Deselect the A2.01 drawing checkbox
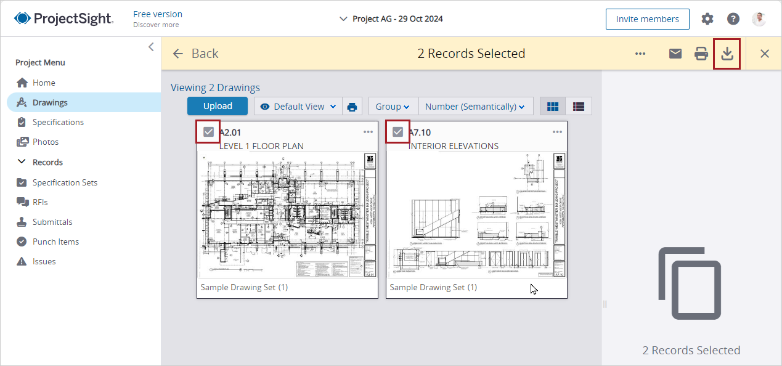Viewport: 782px width, 366px height. click(x=208, y=131)
